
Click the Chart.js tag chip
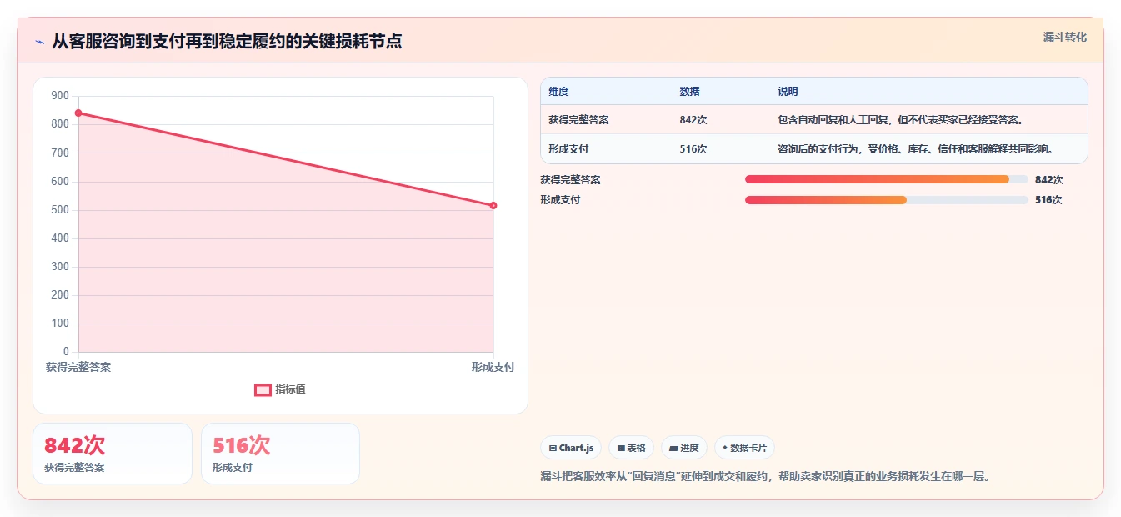(571, 448)
